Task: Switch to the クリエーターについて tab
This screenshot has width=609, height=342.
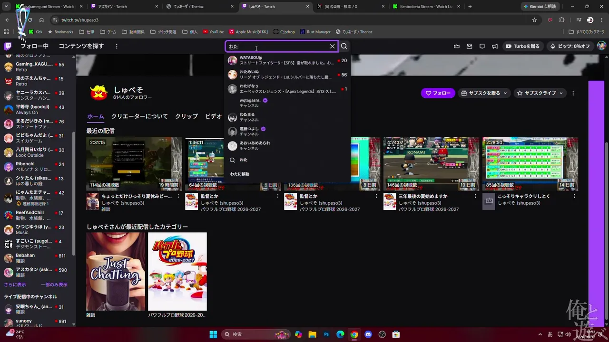Action: tap(139, 116)
